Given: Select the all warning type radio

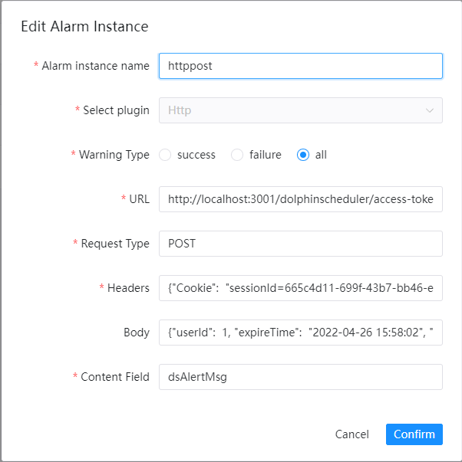Looking at the screenshot, I should [x=303, y=155].
